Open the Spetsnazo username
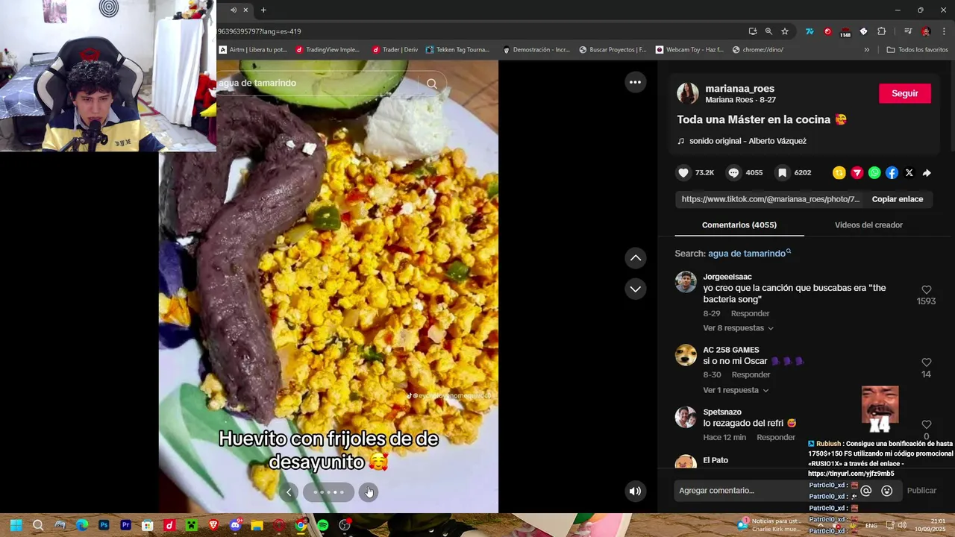Viewport: 955px width, 537px height. 722,412
